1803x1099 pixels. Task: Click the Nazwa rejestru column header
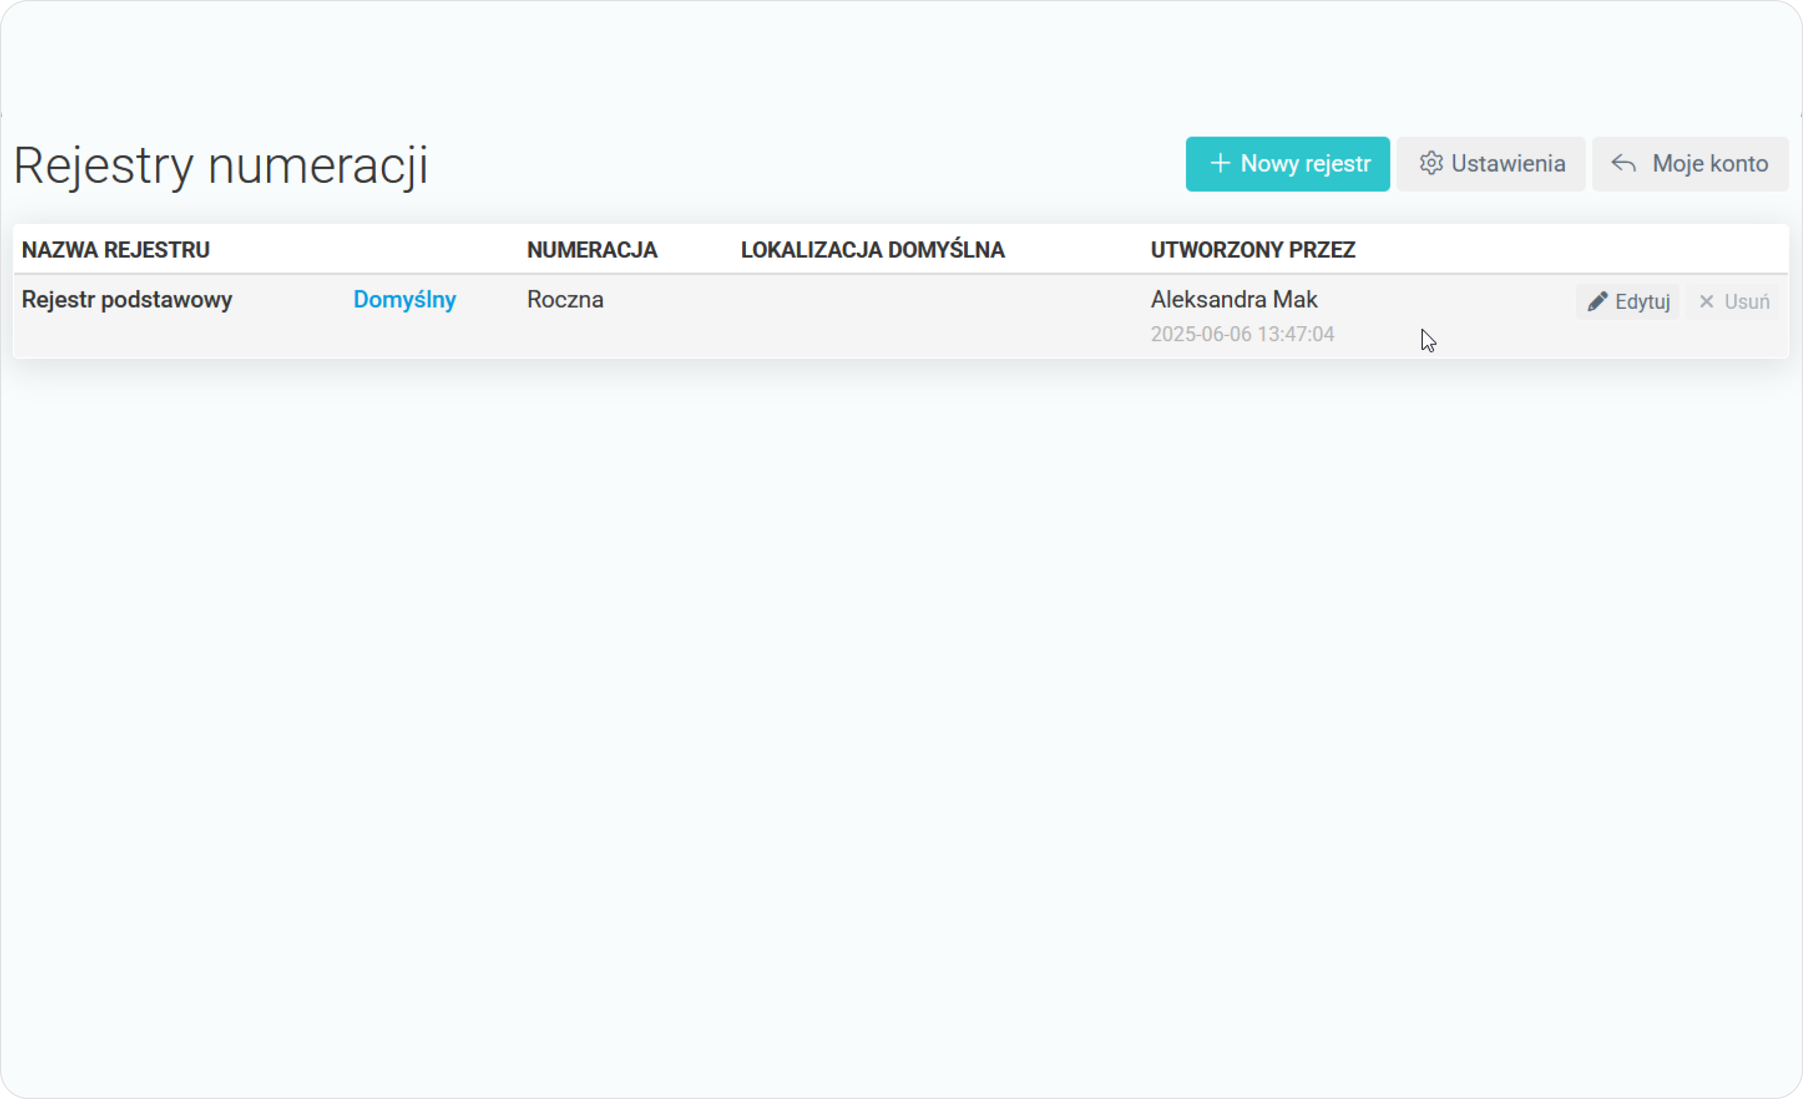pos(115,250)
